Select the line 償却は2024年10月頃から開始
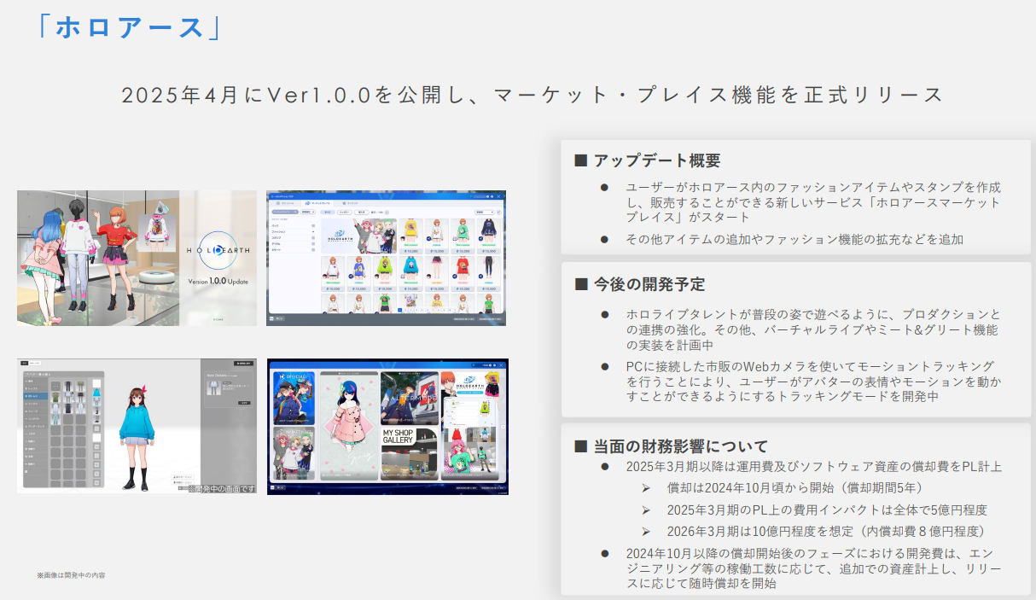1036x600 pixels. [794, 487]
